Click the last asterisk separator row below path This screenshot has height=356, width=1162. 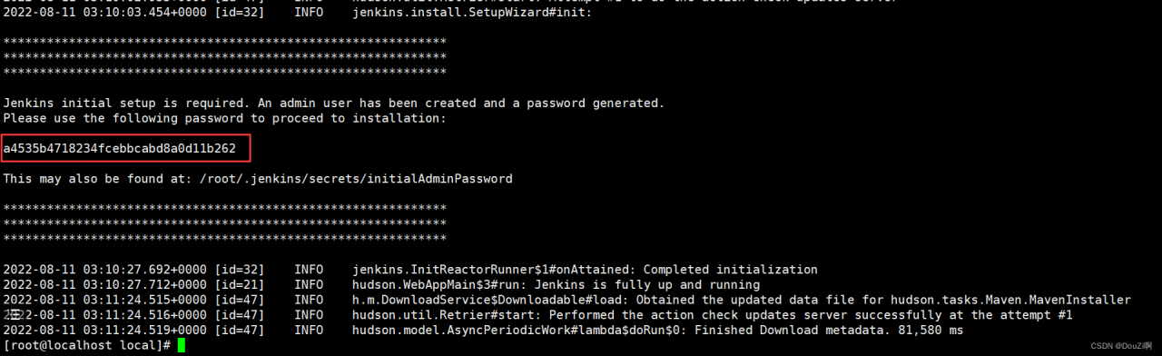(225, 238)
